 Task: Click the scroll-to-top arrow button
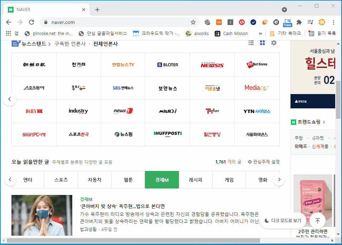(x=318, y=221)
